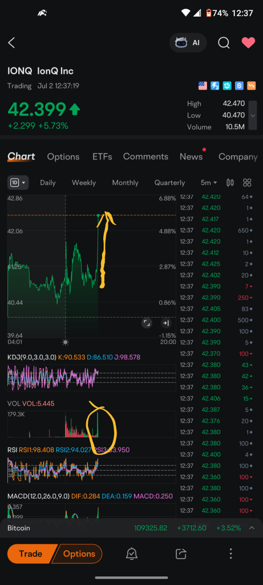Tap the fullscreen chart expand icon
The image size is (263, 585).
point(147,323)
